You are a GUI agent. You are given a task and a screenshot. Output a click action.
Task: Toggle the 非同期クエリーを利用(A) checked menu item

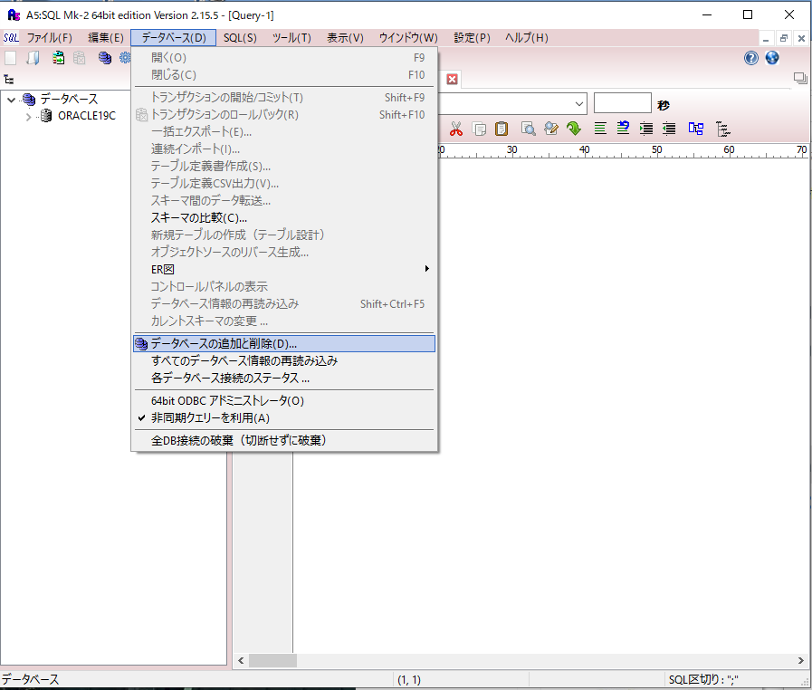point(210,418)
